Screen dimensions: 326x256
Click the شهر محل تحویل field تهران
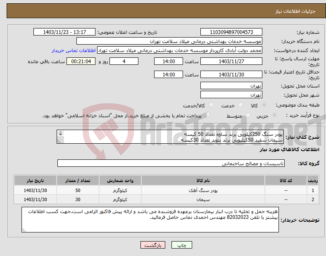(x=231, y=95)
